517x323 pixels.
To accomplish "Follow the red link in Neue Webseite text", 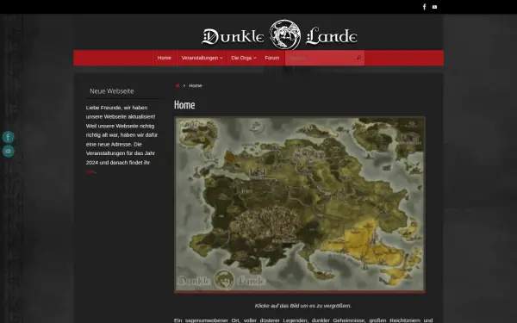I will 90,171.
